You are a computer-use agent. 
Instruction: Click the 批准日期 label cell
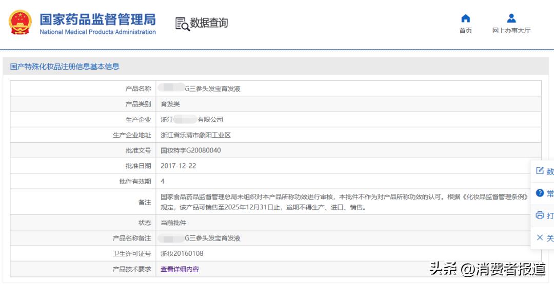click(x=83, y=166)
